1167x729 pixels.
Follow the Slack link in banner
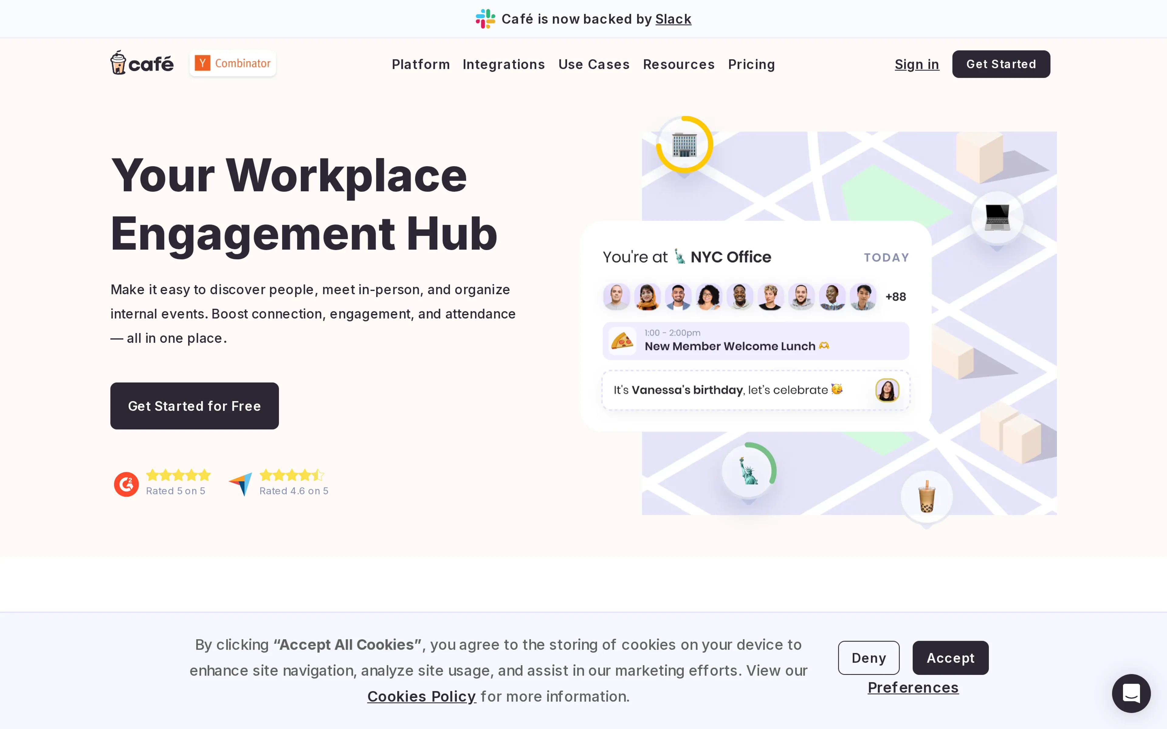click(673, 19)
